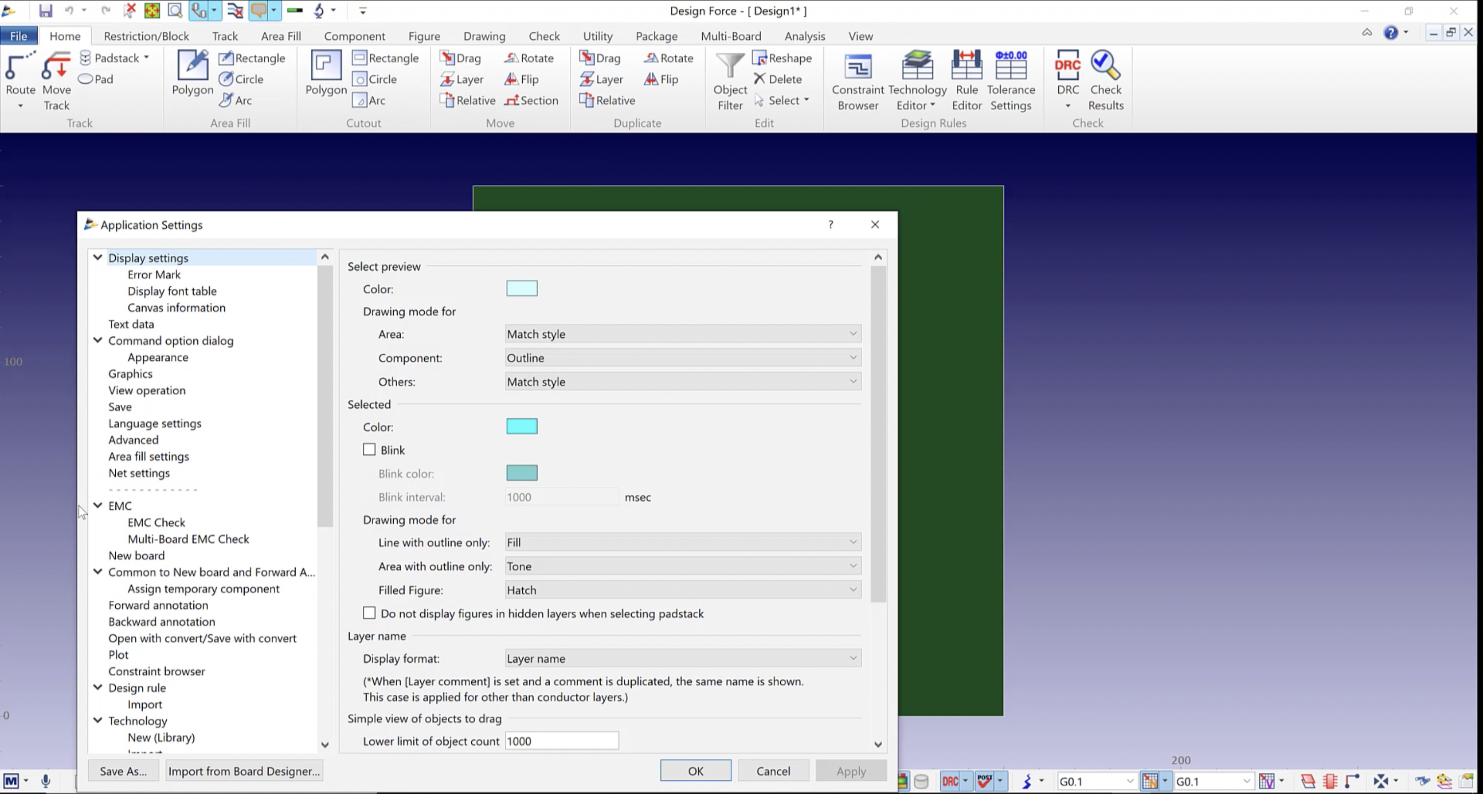
Task: Open the Area drawing mode dropdown
Action: click(x=683, y=334)
